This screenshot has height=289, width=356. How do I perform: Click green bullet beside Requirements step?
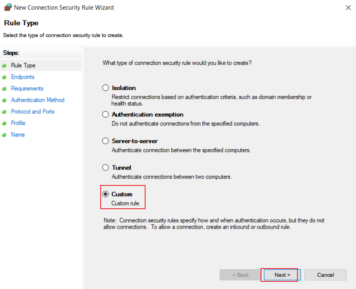click(4, 89)
